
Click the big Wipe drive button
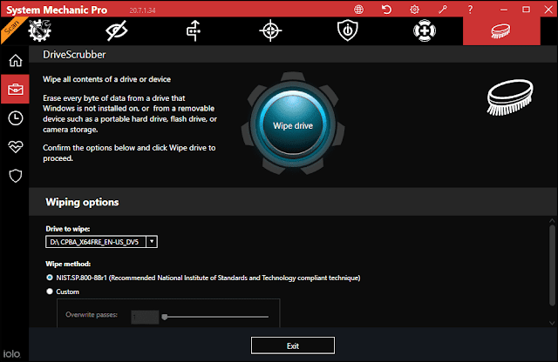click(x=293, y=125)
